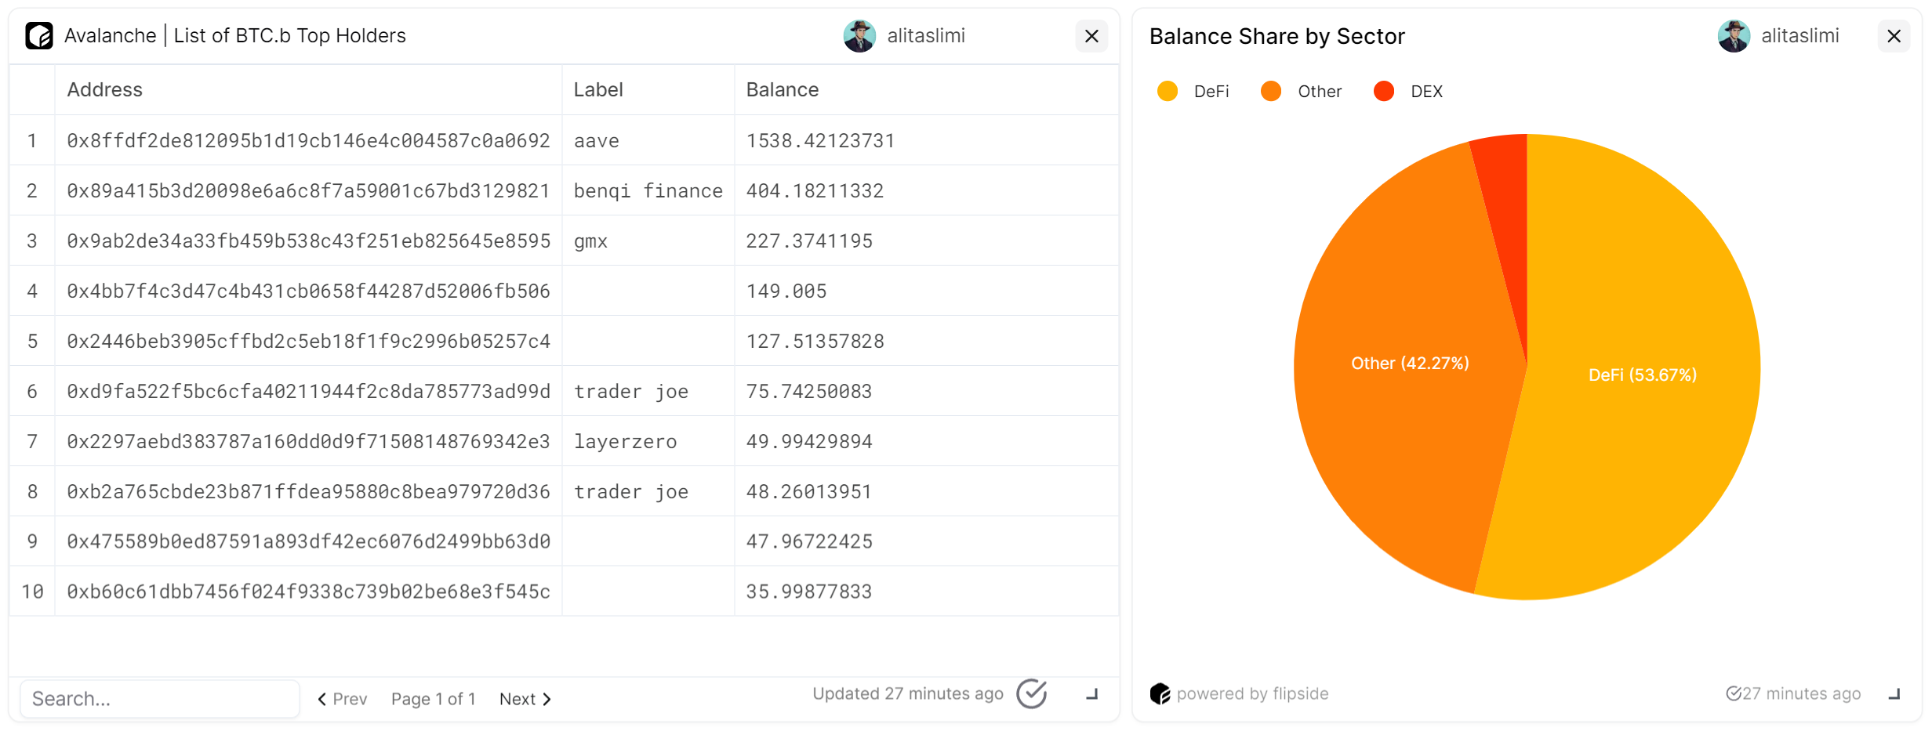
Task: Click the refresh checkmark icon beside Updated text
Action: (x=1032, y=693)
